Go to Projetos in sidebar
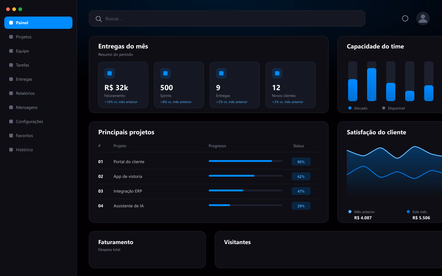Screen dimensions: 442x276 click(x=38, y=37)
